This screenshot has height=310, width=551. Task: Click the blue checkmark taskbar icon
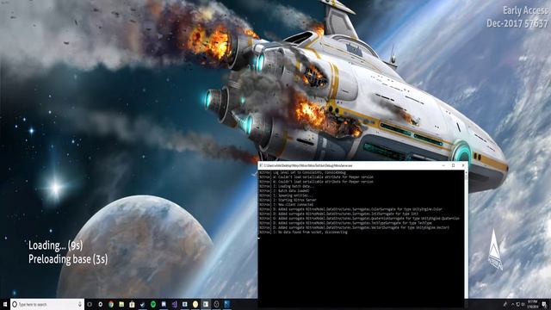coord(143,304)
